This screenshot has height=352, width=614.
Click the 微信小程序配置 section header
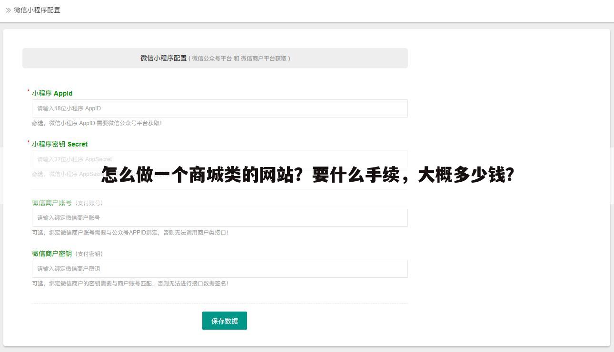coord(215,58)
